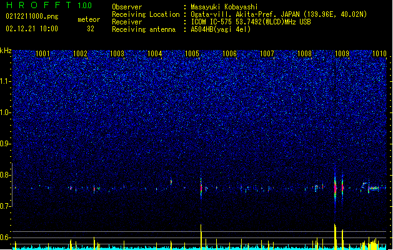The image size is (393, 250).
Task: Click the meteor count label
Action: 89,19
